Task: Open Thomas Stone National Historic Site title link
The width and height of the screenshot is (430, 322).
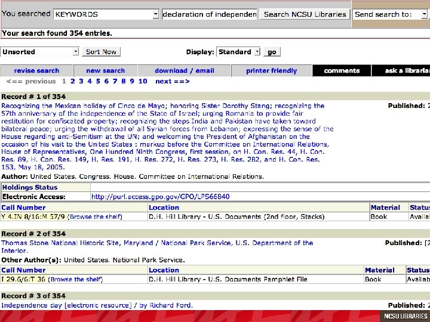Action: [x=157, y=247]
